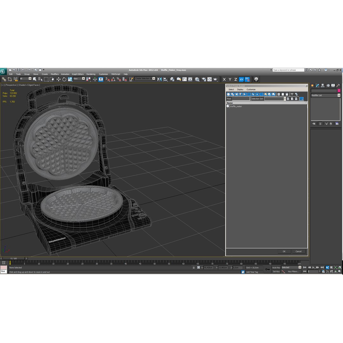343x343 pixels.
Task: Expand the Modifier List dropdown
Action: pyautogui.click(x=326, y=95)
